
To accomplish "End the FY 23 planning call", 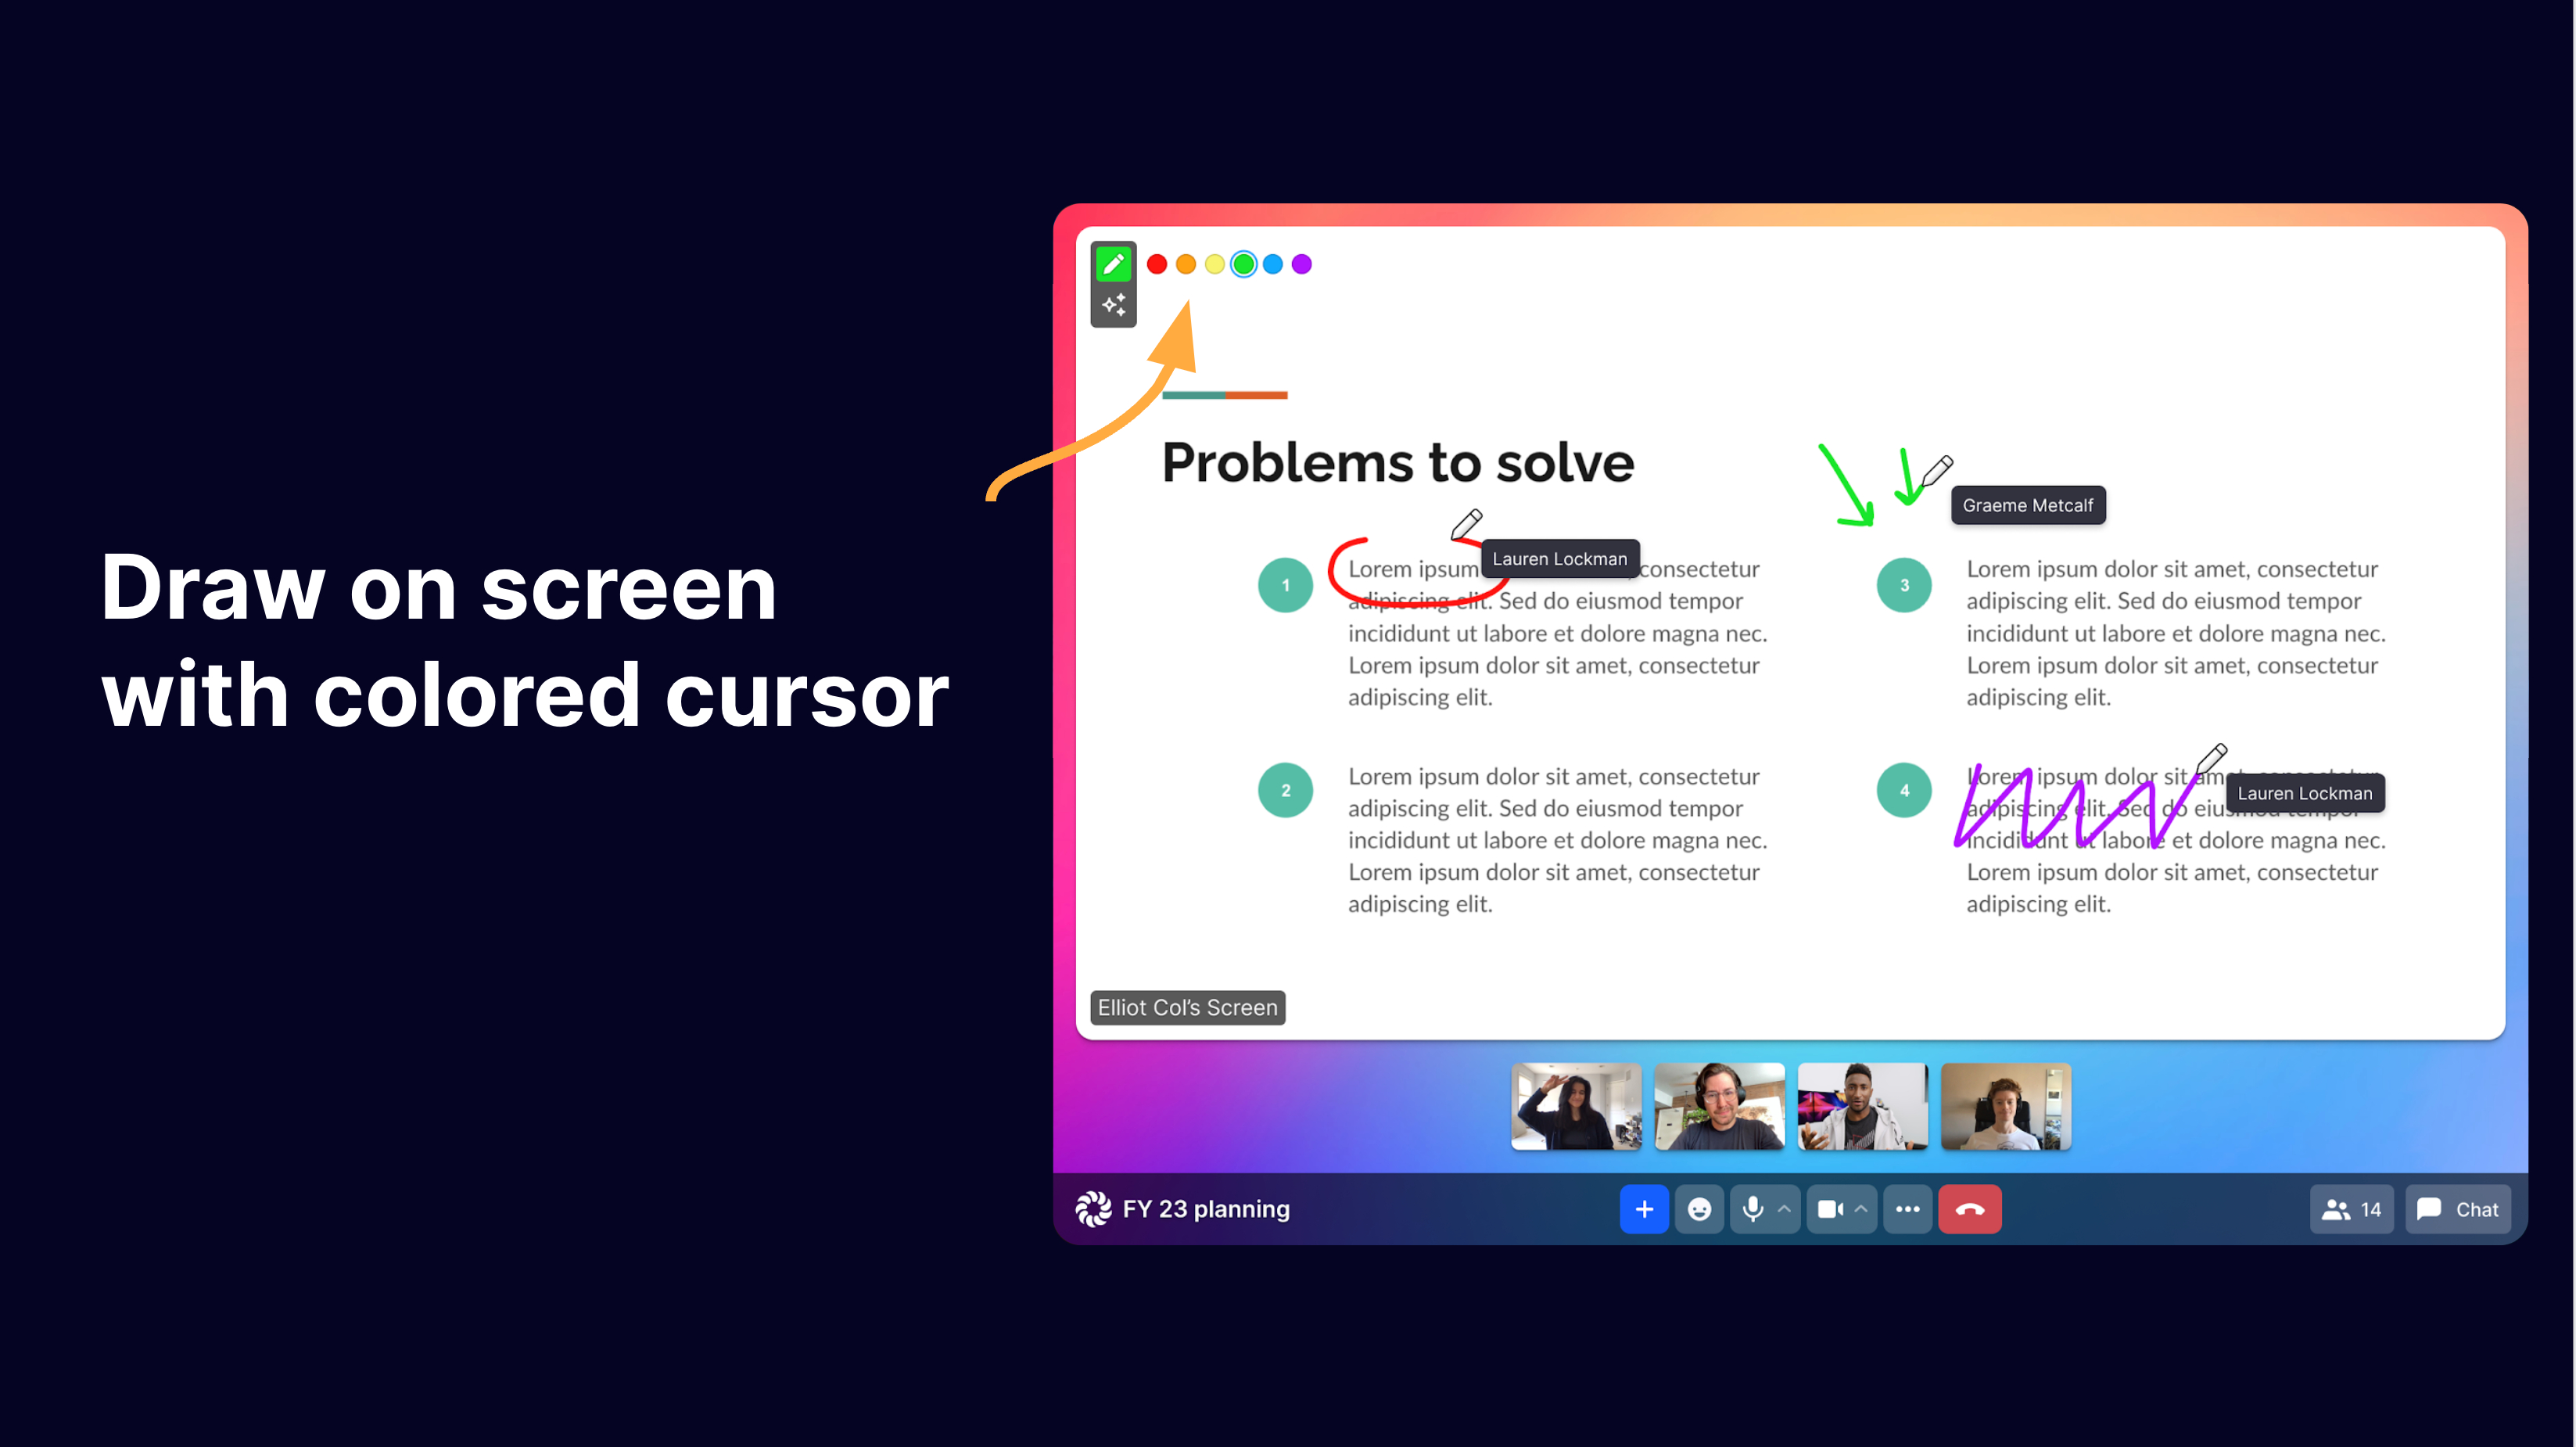I will point(1969,1208).
